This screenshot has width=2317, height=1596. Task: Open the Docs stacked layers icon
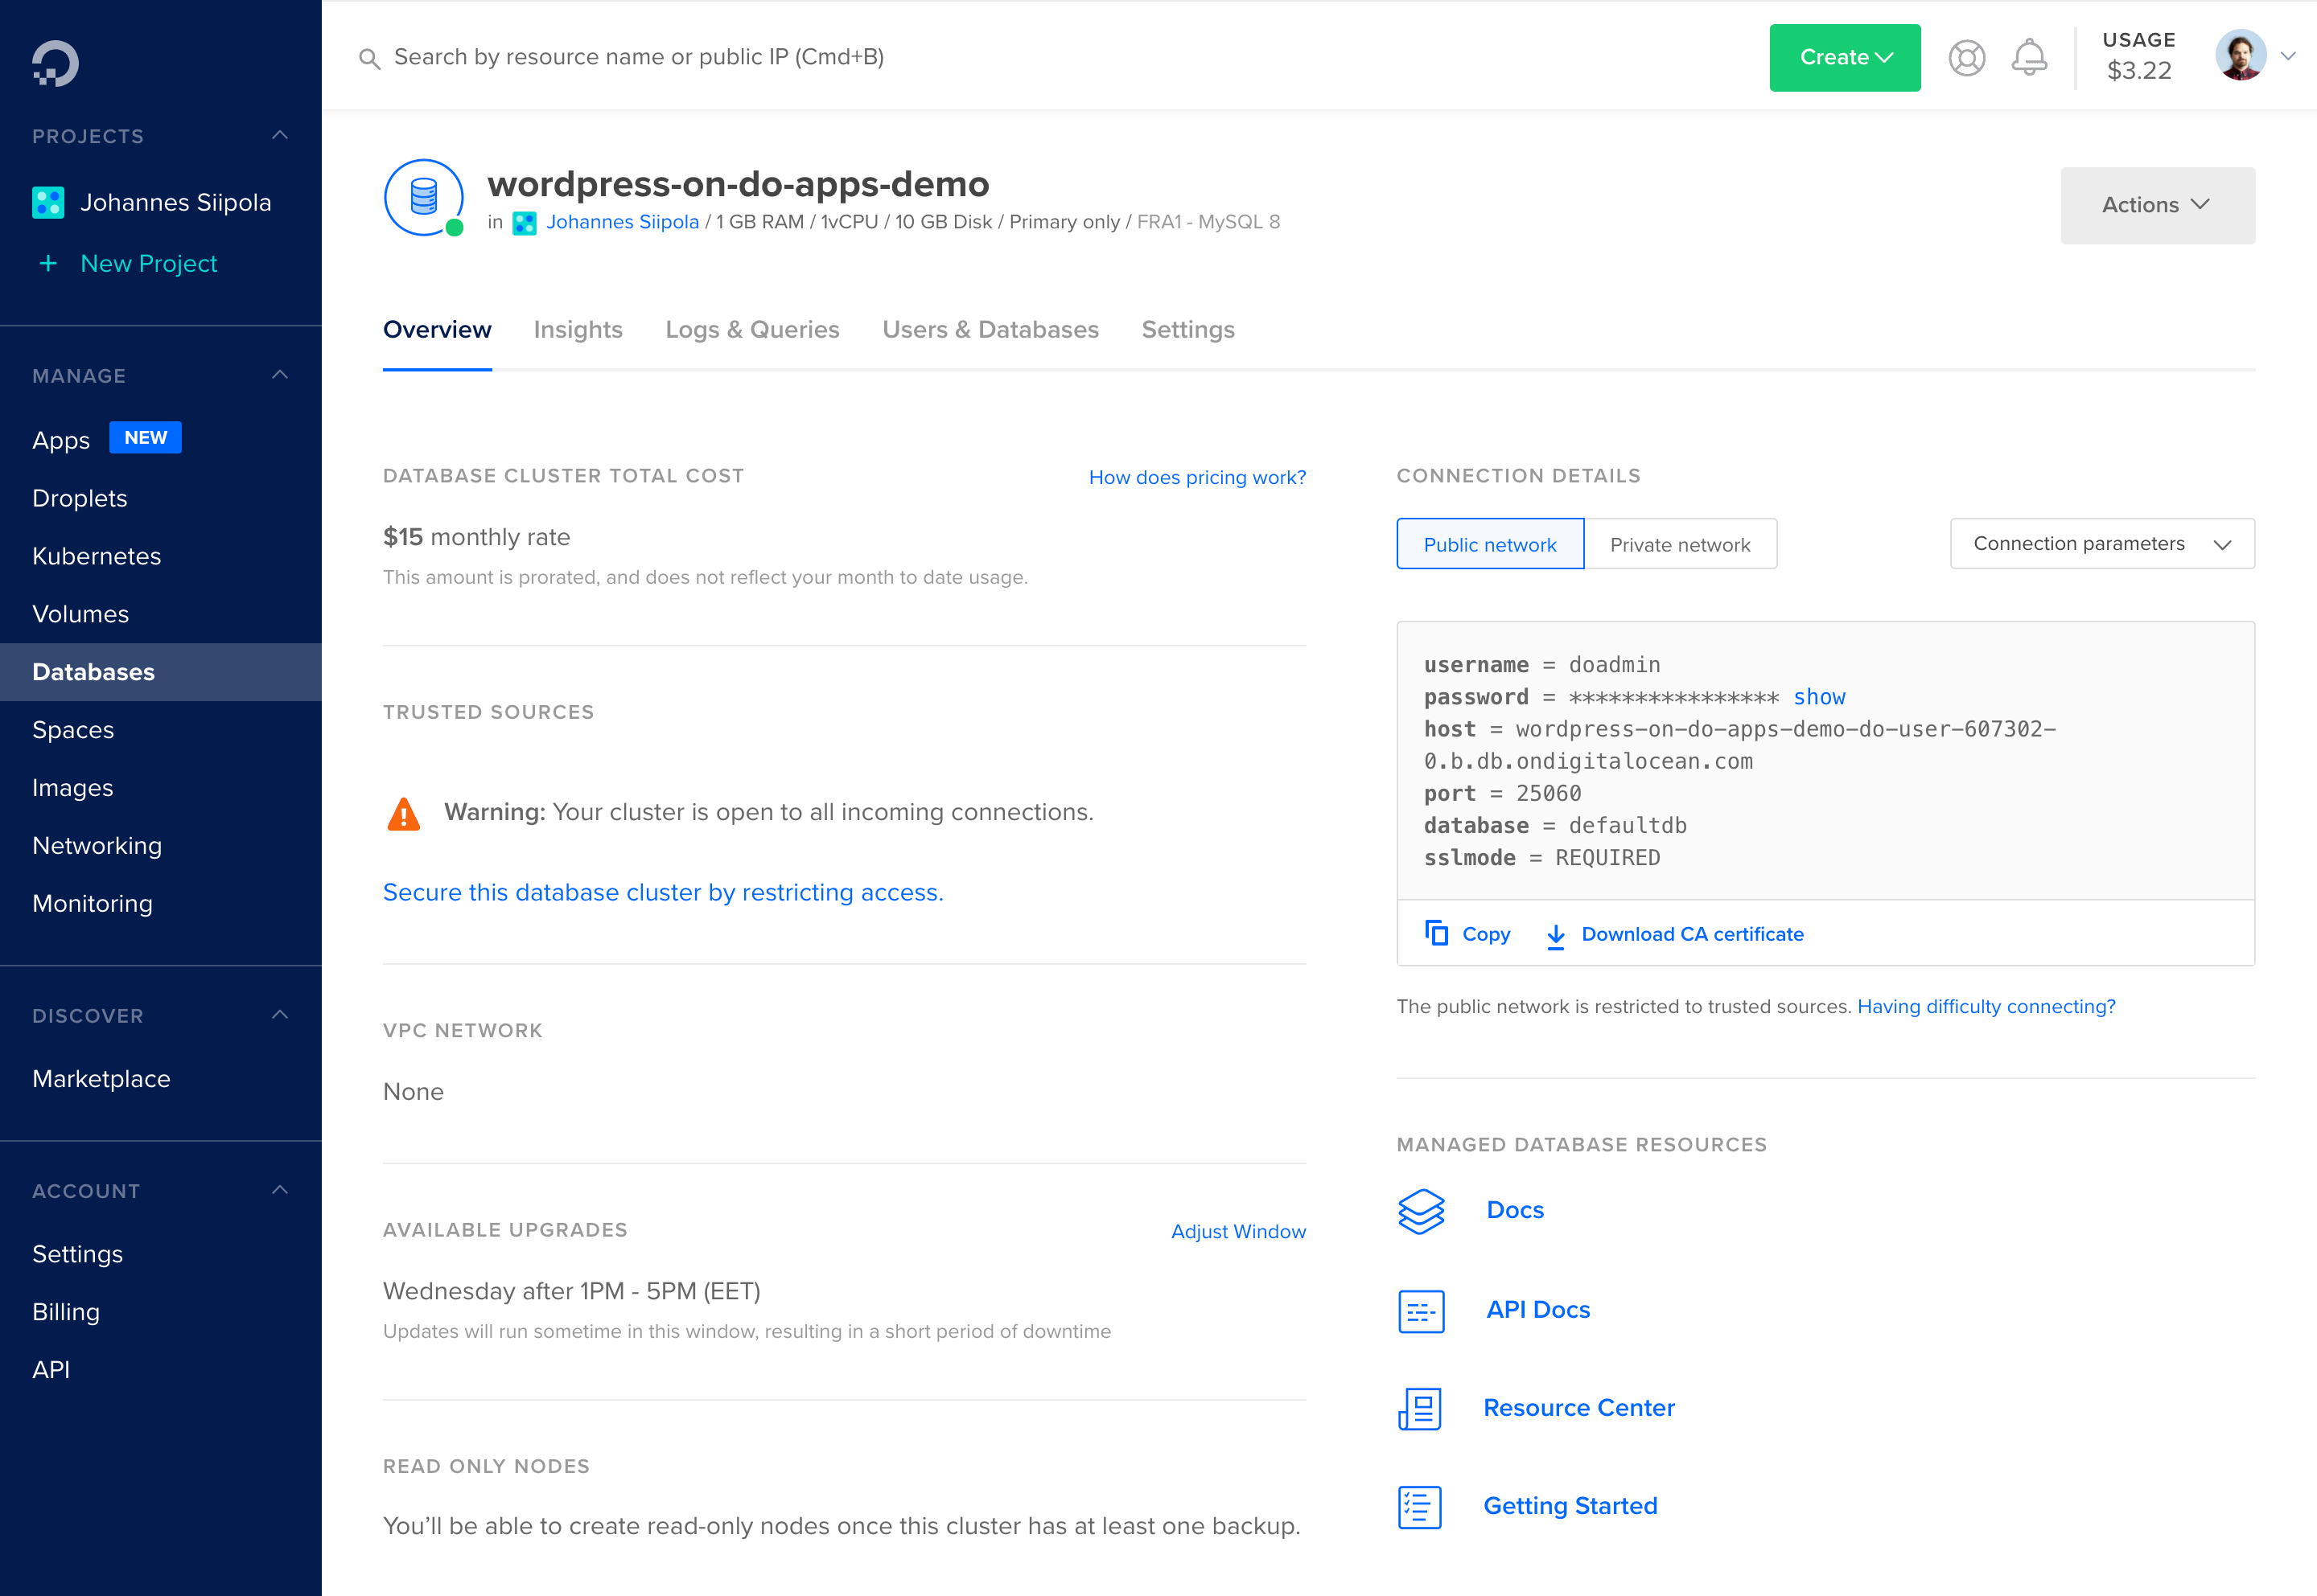coord(1421,1211)
